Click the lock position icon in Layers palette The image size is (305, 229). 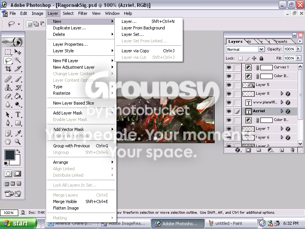coord(254,58)
